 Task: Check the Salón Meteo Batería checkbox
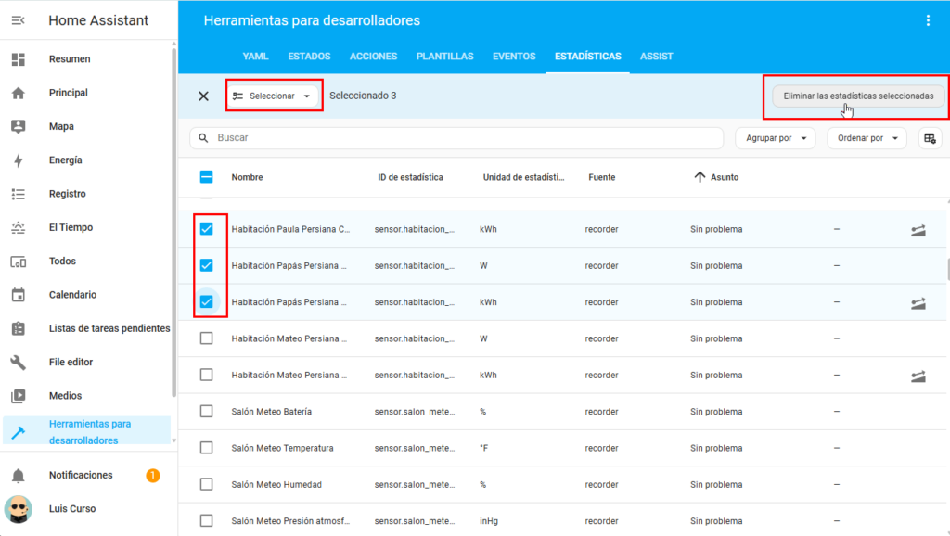207,412
